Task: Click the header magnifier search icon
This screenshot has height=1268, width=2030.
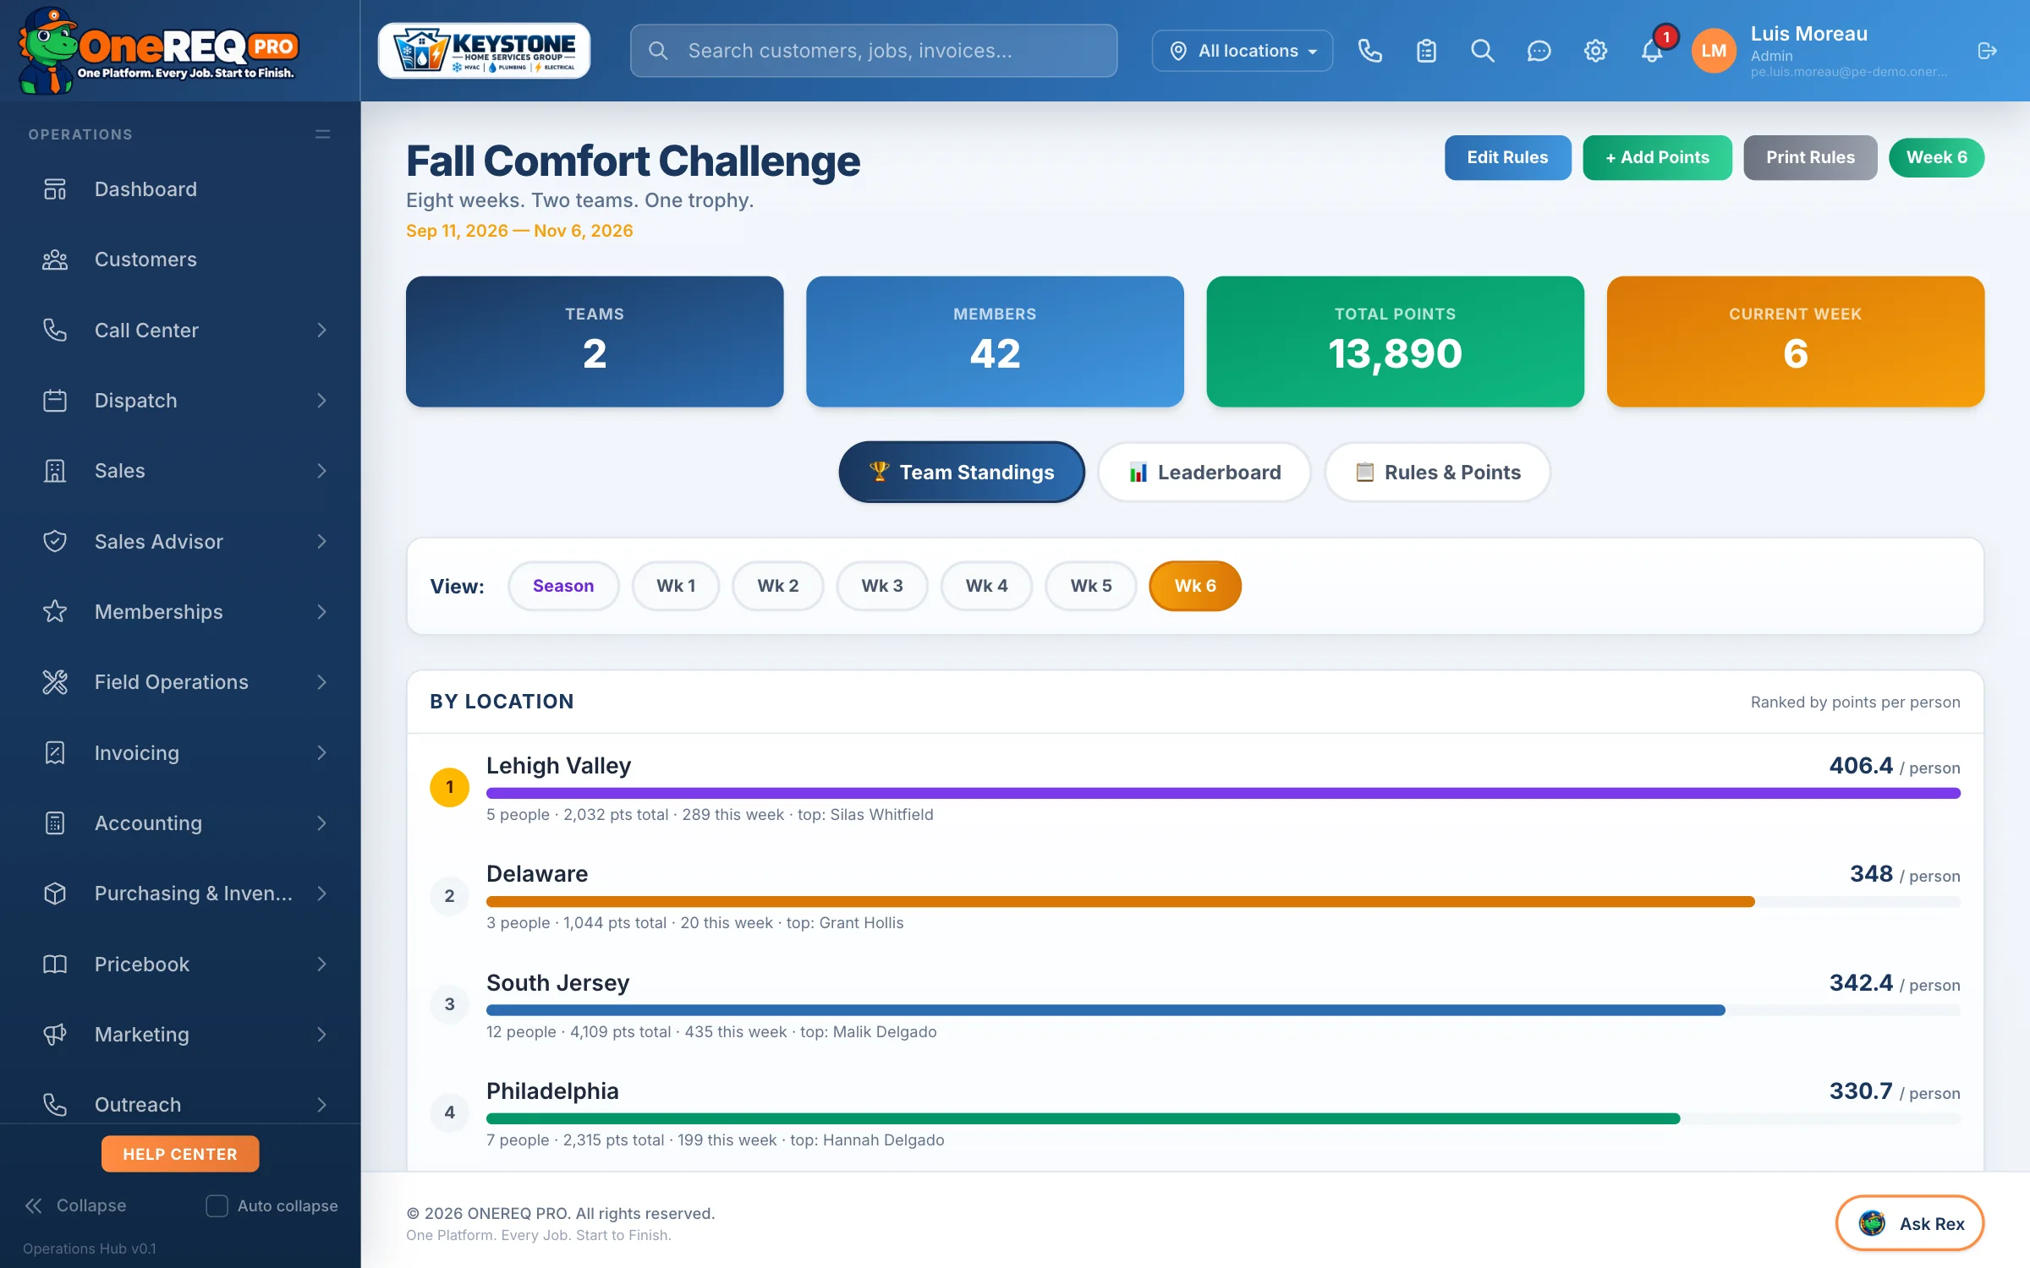Action: click(x=1482, y=51)
